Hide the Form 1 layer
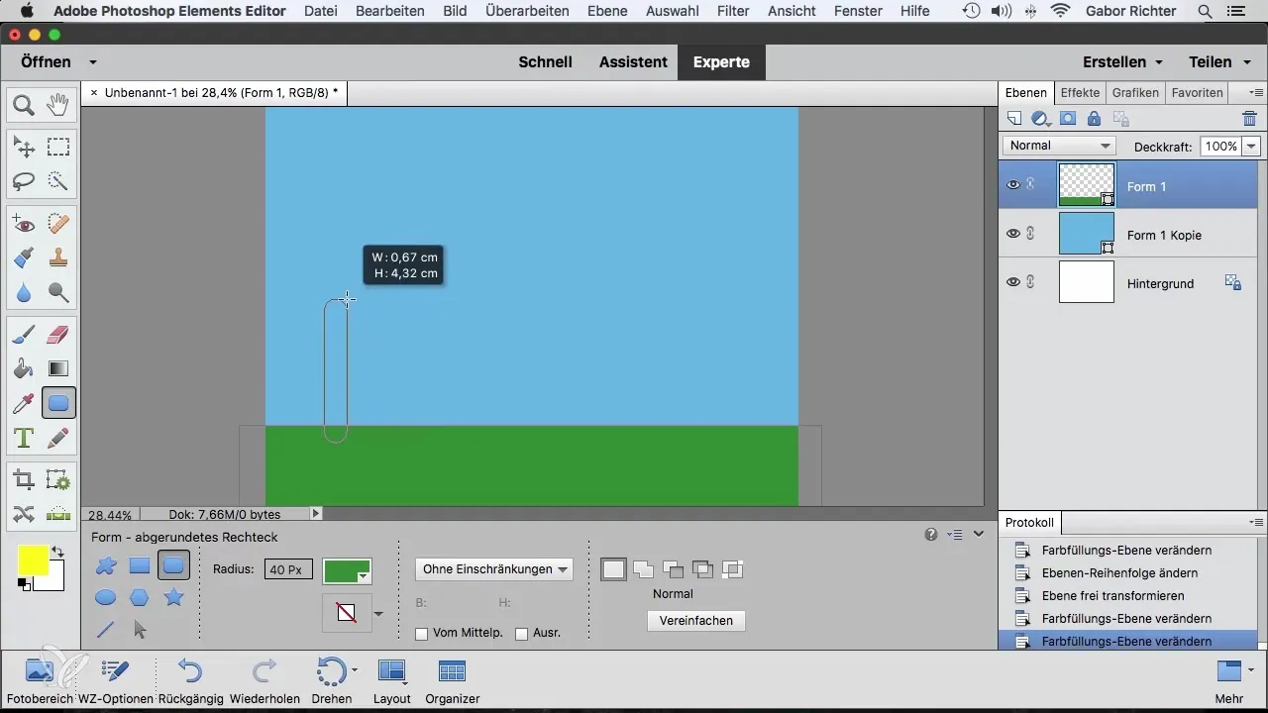The width and height of the screenshot is (1268, 713). coord(1013,185)
